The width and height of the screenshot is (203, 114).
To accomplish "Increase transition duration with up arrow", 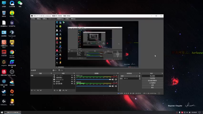I will (140, 78).
